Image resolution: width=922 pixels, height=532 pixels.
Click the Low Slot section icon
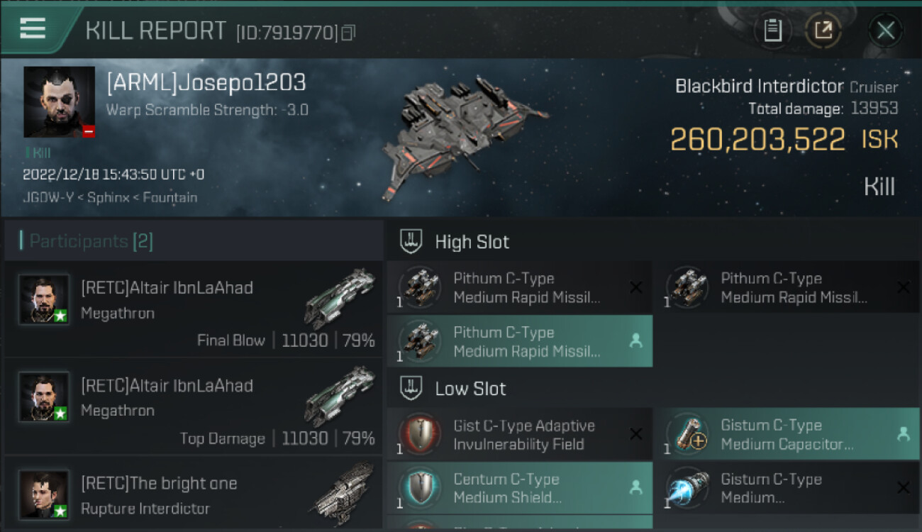pyautogui.click(x=412, y=388)
